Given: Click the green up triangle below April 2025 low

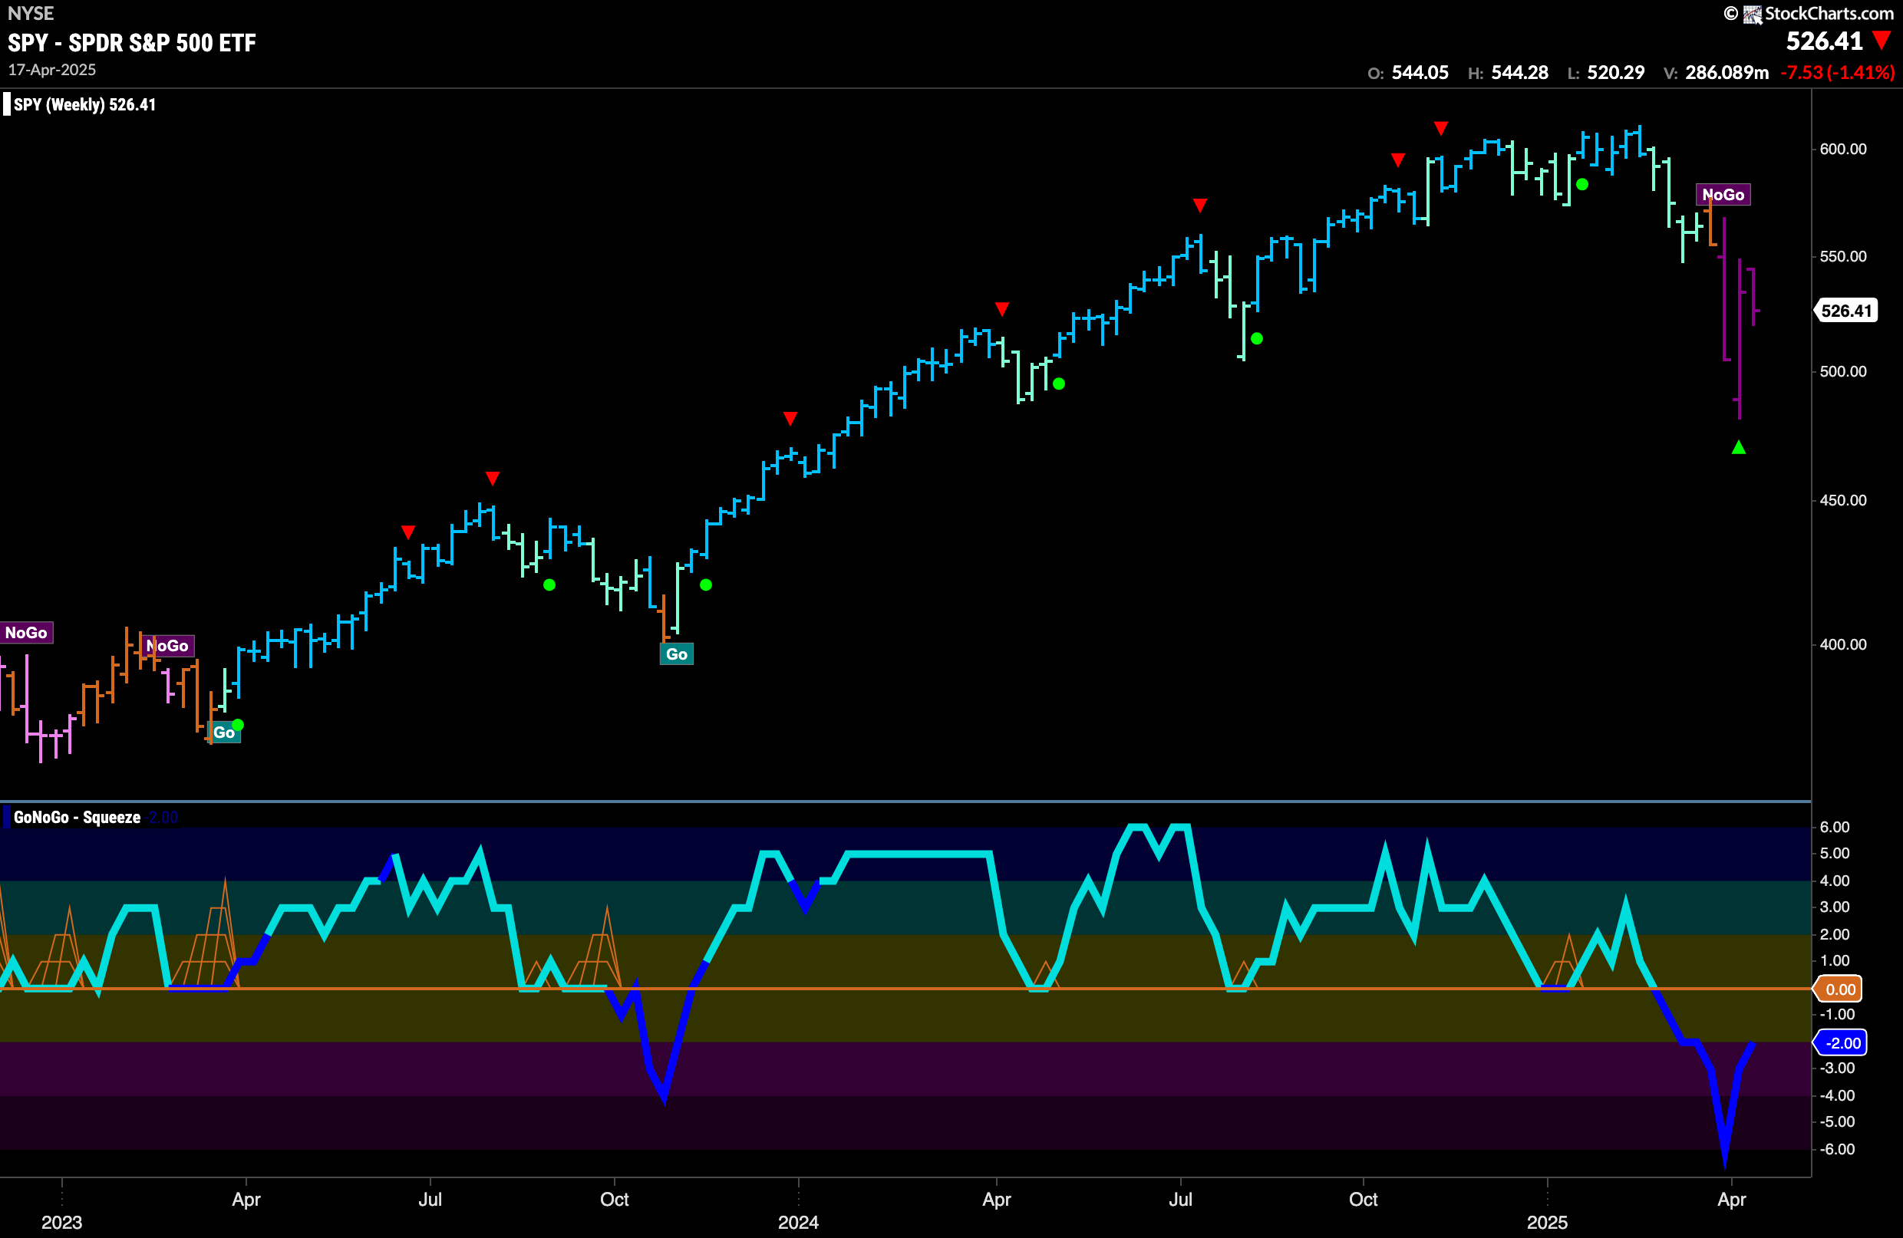Looking at the screenshot, I should [1738, 447].
